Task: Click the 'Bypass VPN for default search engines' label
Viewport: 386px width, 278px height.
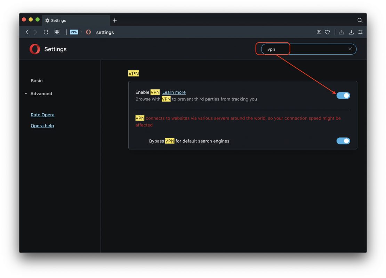Action: 189,141
